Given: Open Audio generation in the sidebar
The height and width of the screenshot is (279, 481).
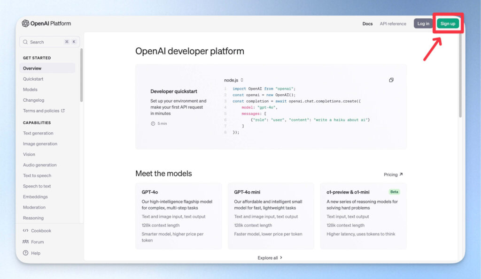Looking at the screenshot, I should click(x=39, y=165).
